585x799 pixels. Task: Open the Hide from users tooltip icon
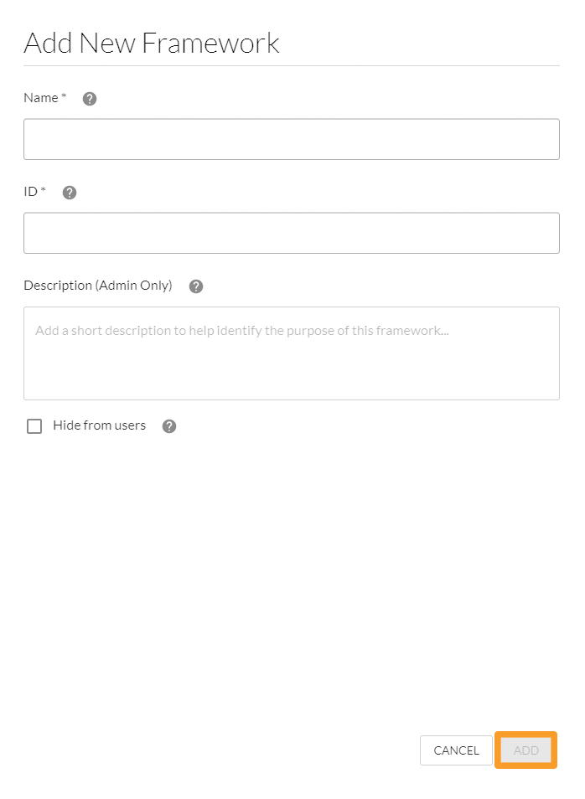[168, 425]
